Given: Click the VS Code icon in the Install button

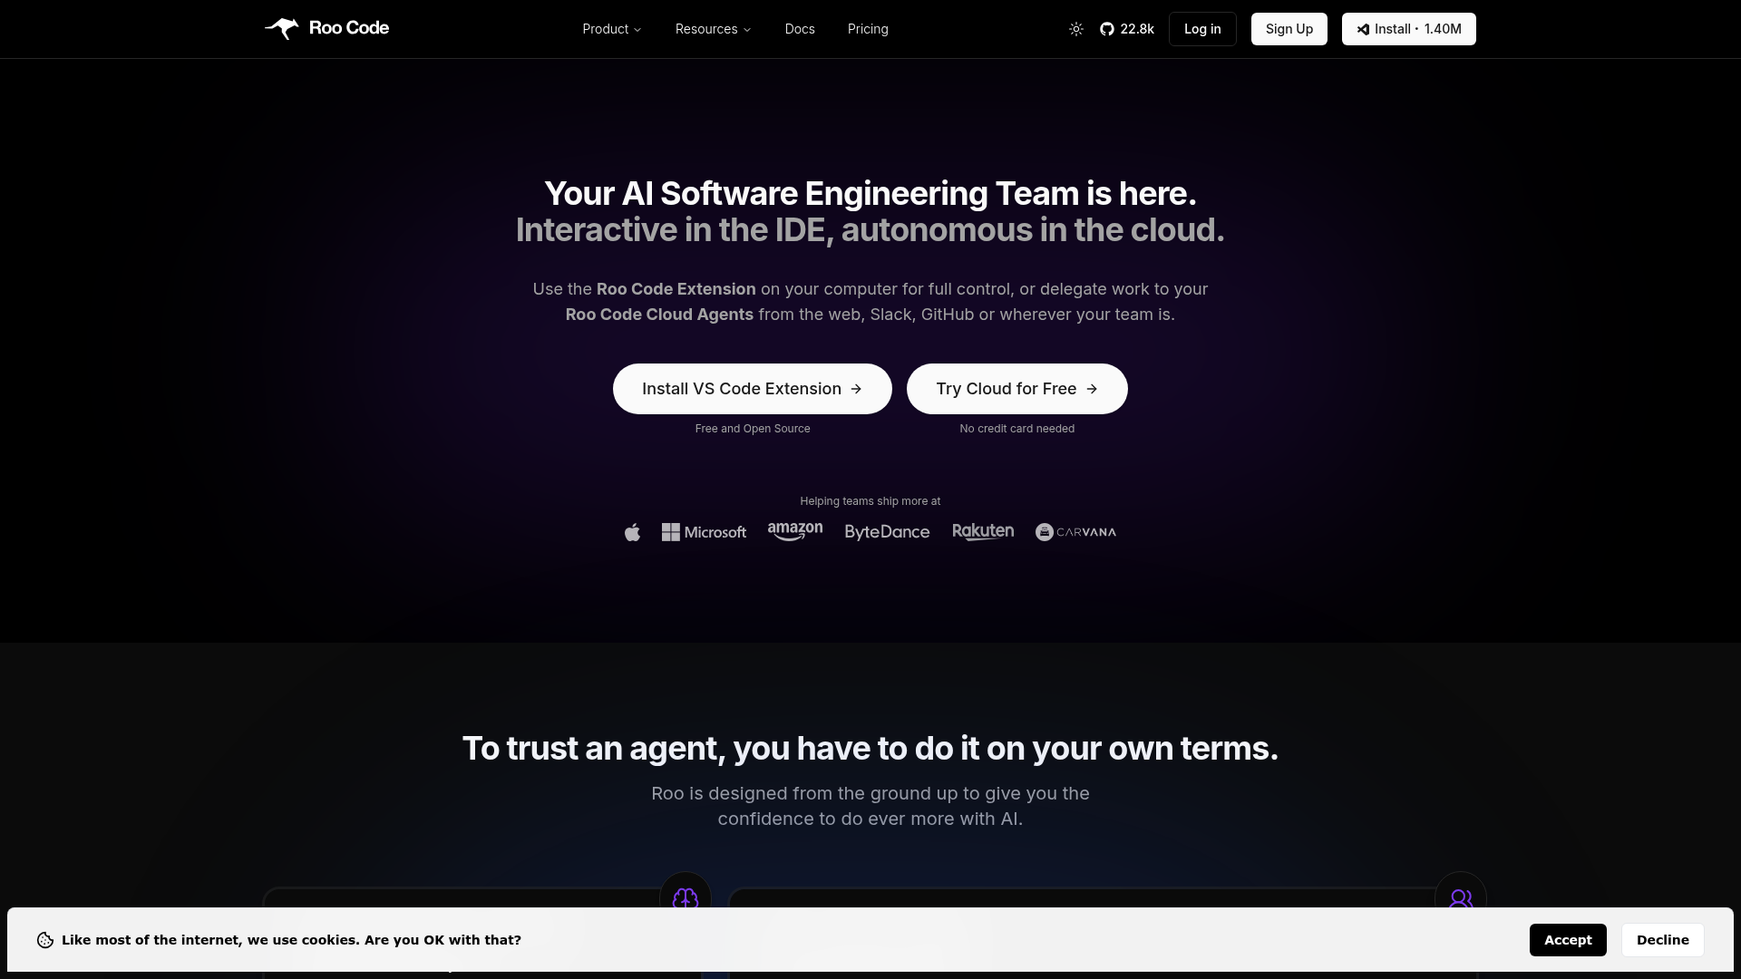Looking at the screenshot, I should [1362, 29].
